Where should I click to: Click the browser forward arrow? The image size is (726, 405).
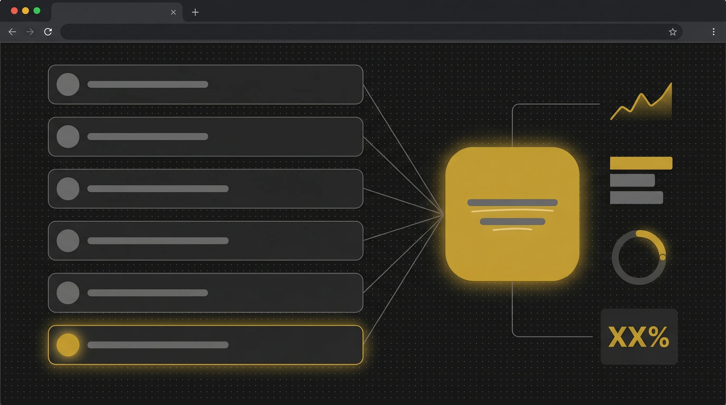pyautogui.click(x=30, y=32)
